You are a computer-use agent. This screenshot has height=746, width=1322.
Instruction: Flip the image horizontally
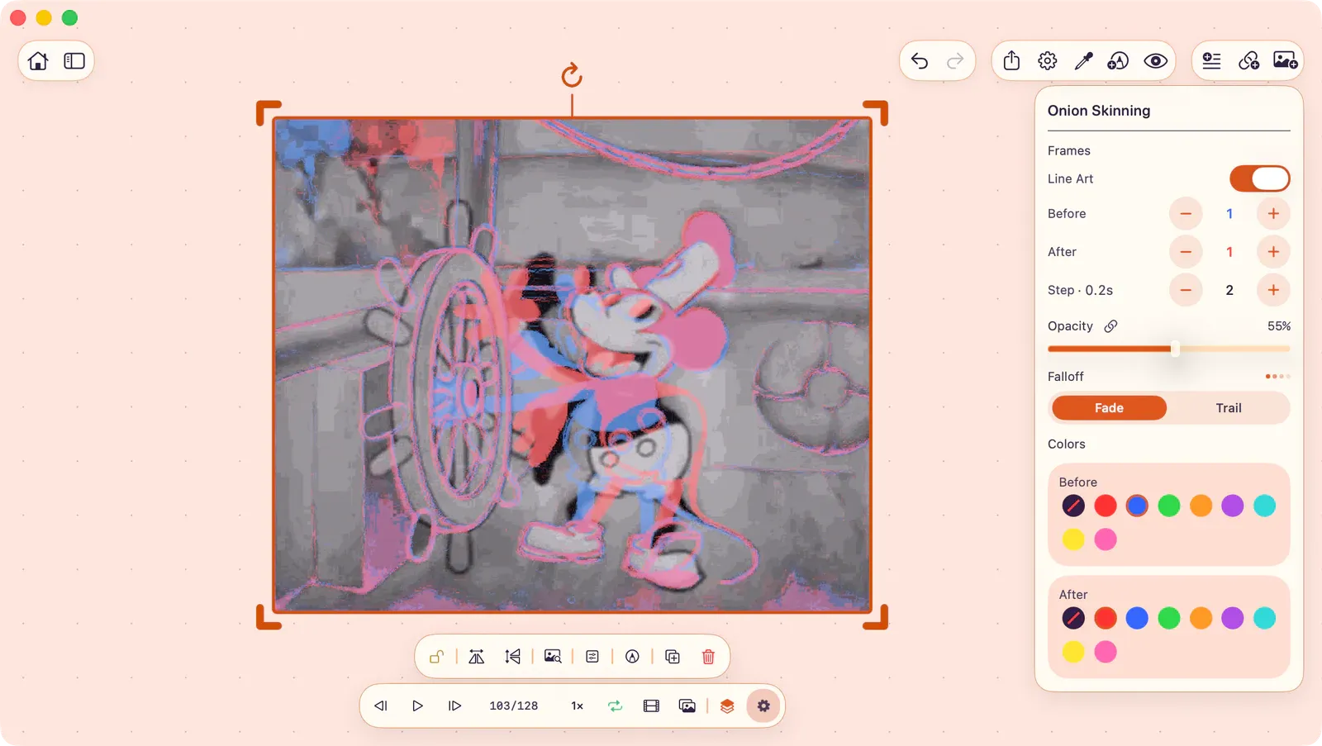pos(476,657)
